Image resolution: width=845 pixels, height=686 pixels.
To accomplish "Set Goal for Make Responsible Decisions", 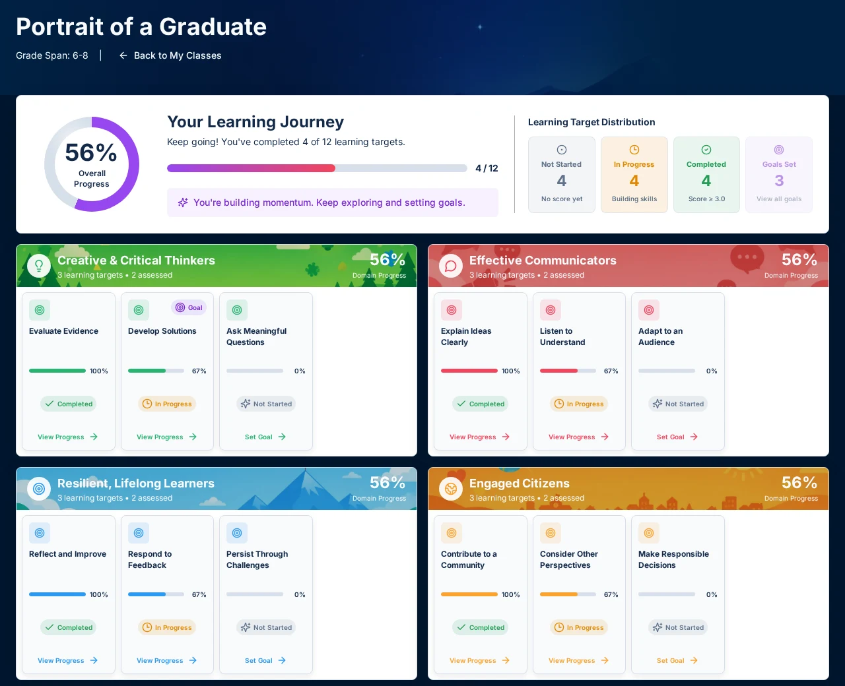I will tap(677, 660).
